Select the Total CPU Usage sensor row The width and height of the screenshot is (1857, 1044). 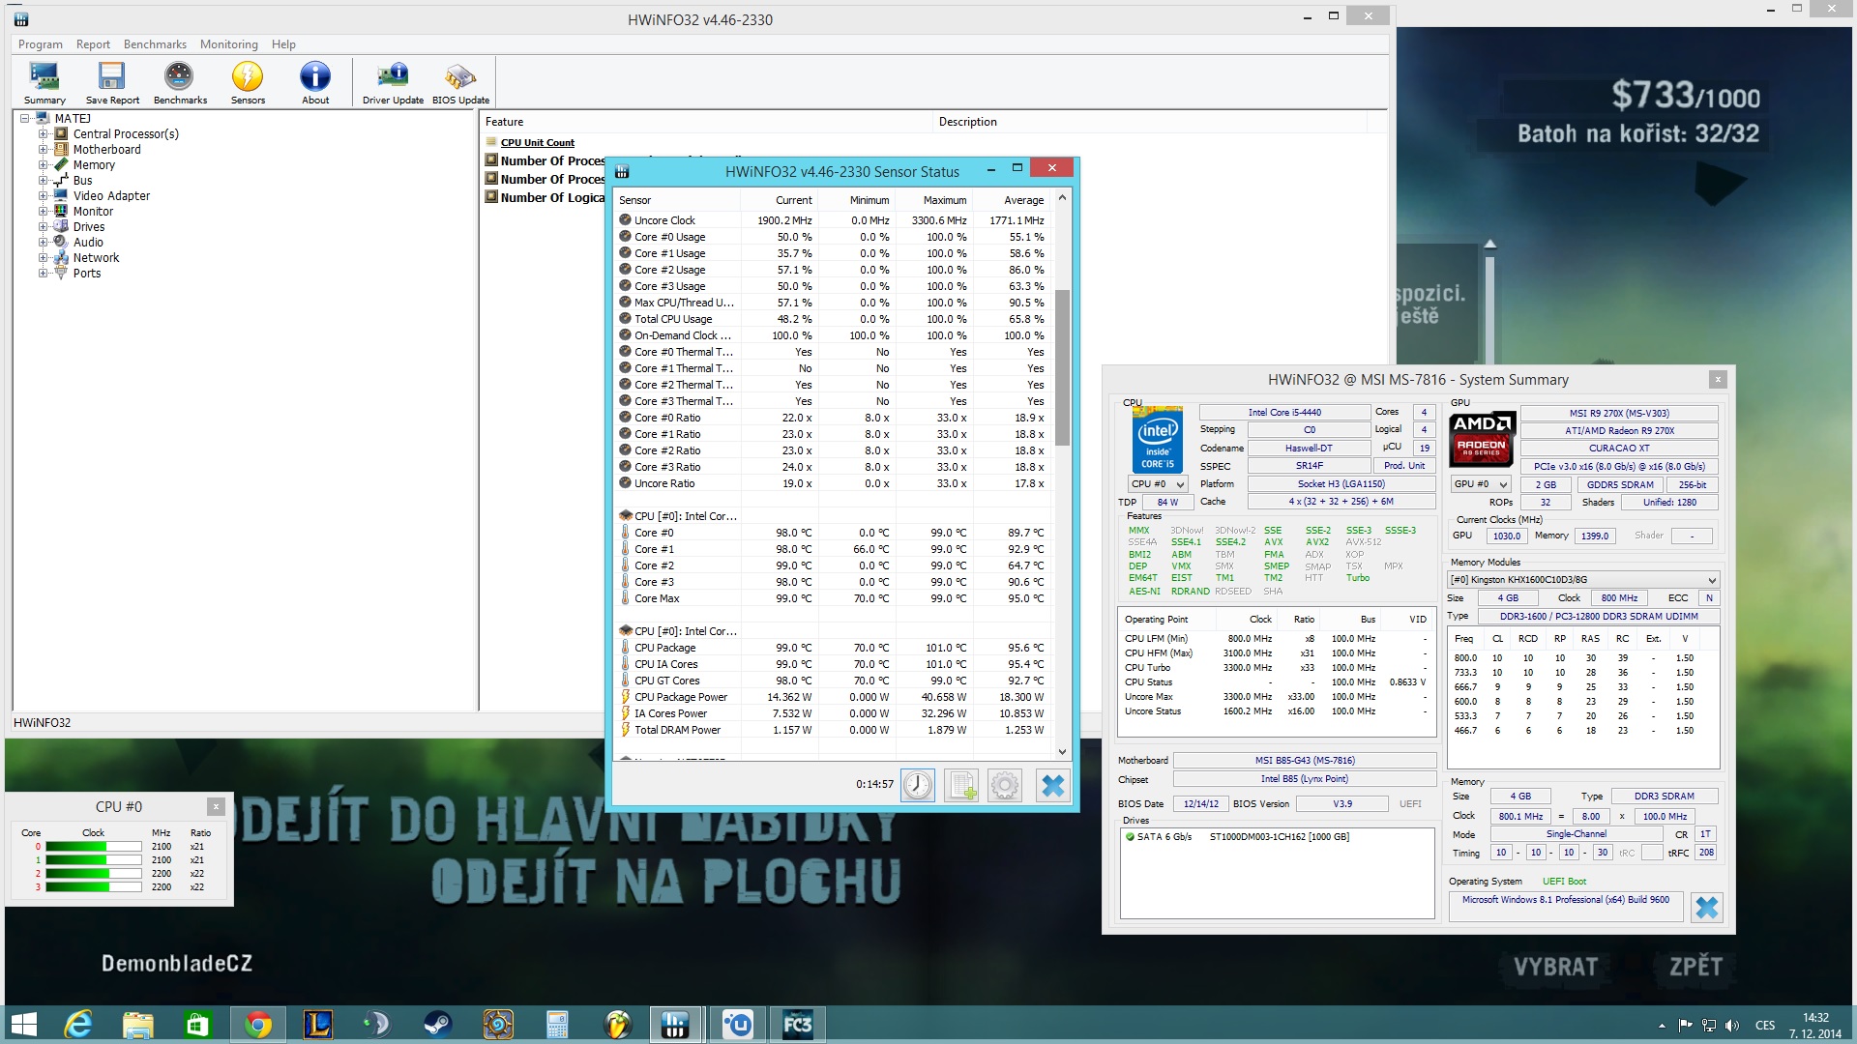click(834, 319)
